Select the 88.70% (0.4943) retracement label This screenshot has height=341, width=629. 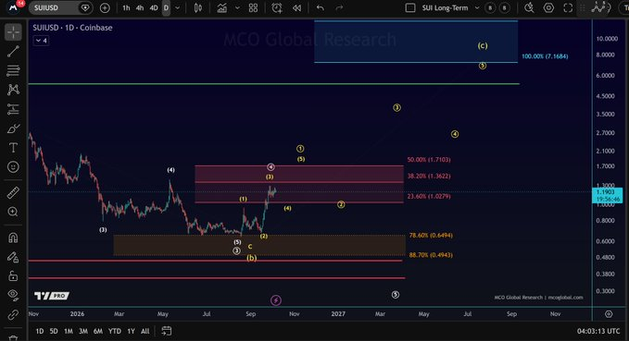tap(431, 255)
